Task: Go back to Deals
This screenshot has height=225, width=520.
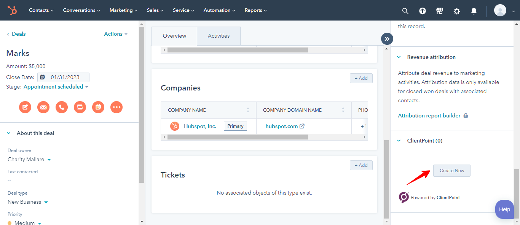Action: (x=16, y=34)
